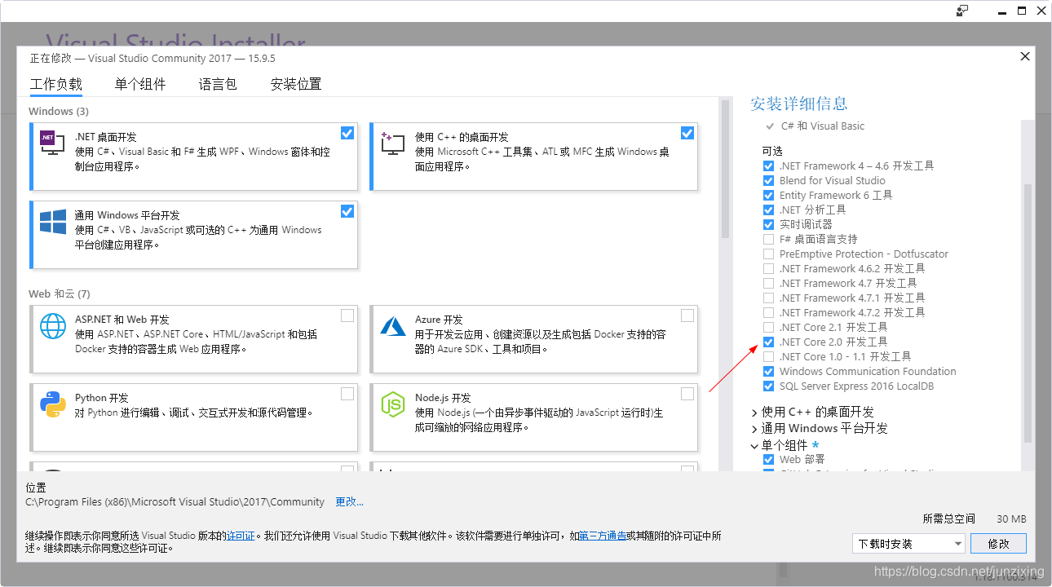Click the 更改... location link
This screenshot has height=587, width=1052.
pos(350,501)
